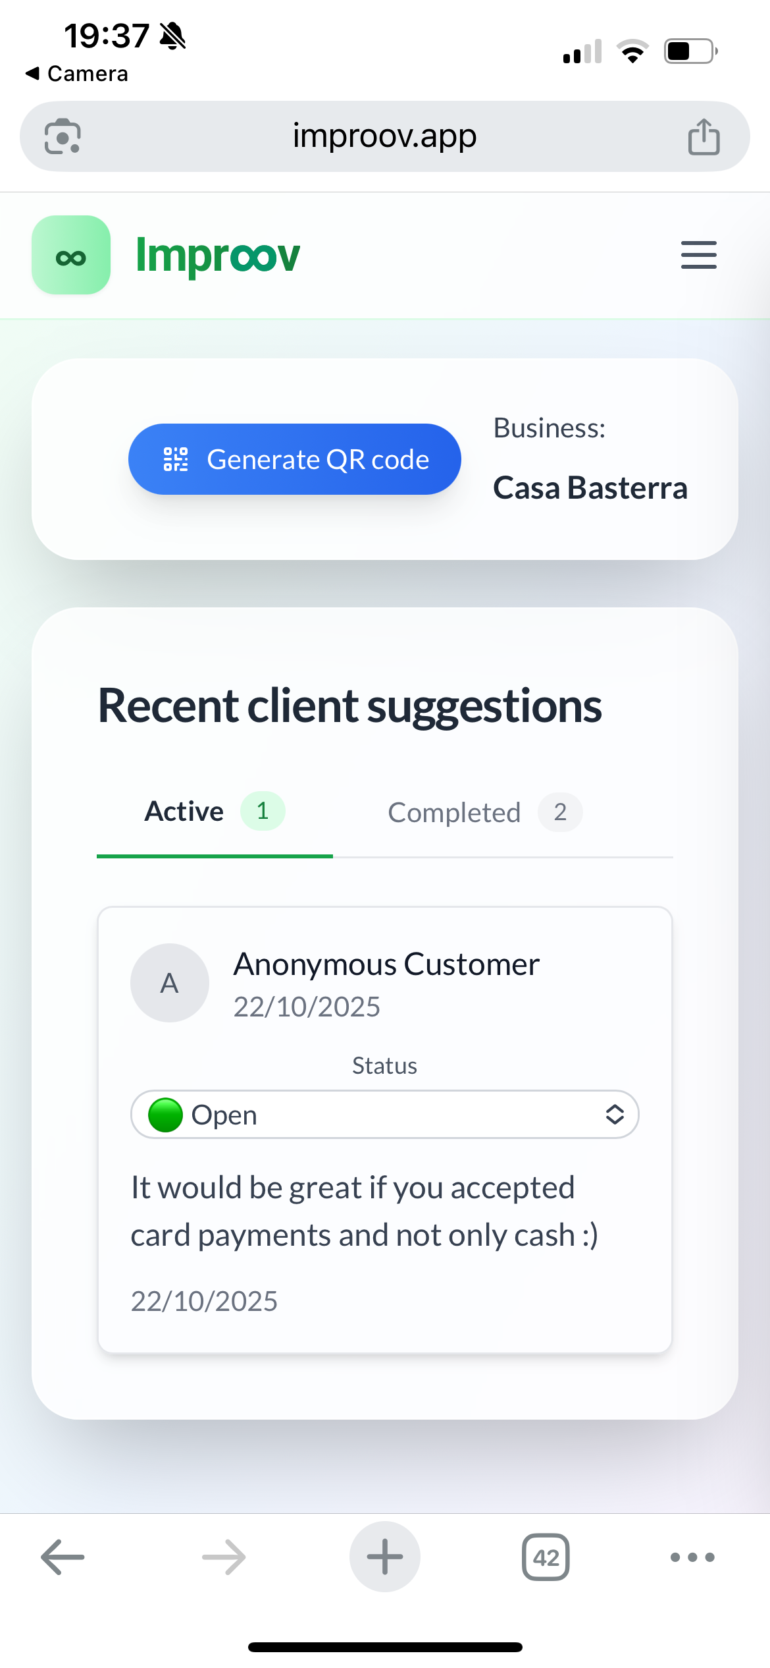Screen dimensions: 770x1668
Task: Tap the QR code icon on the blue button
Action: (174, 459)
